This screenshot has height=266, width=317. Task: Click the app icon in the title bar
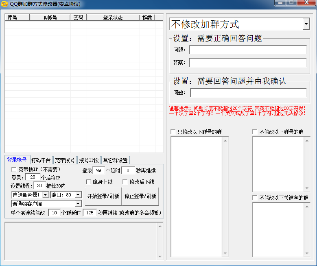[5, 4]
